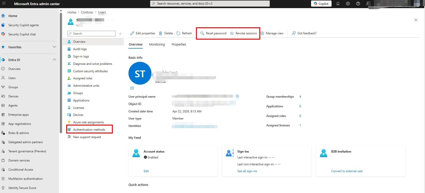Open Agents in the left navigation
The height and width of the screenshot is (193, 425).
point(13,106)
